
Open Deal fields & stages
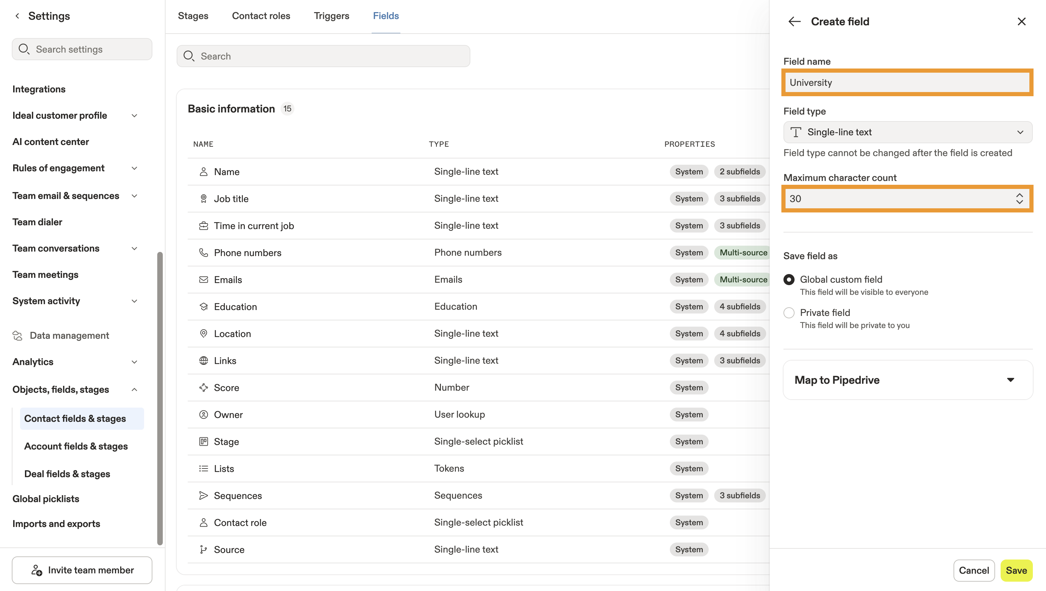[67, 474]
